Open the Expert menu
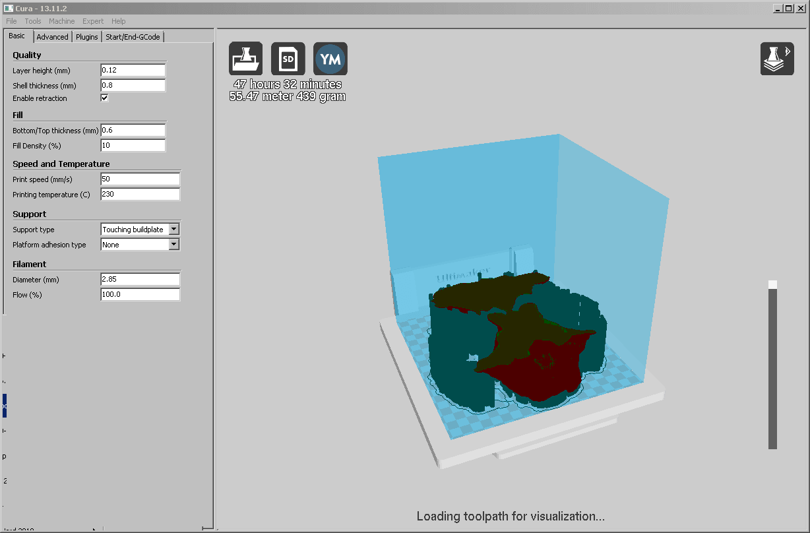 (x=93, y=21)
